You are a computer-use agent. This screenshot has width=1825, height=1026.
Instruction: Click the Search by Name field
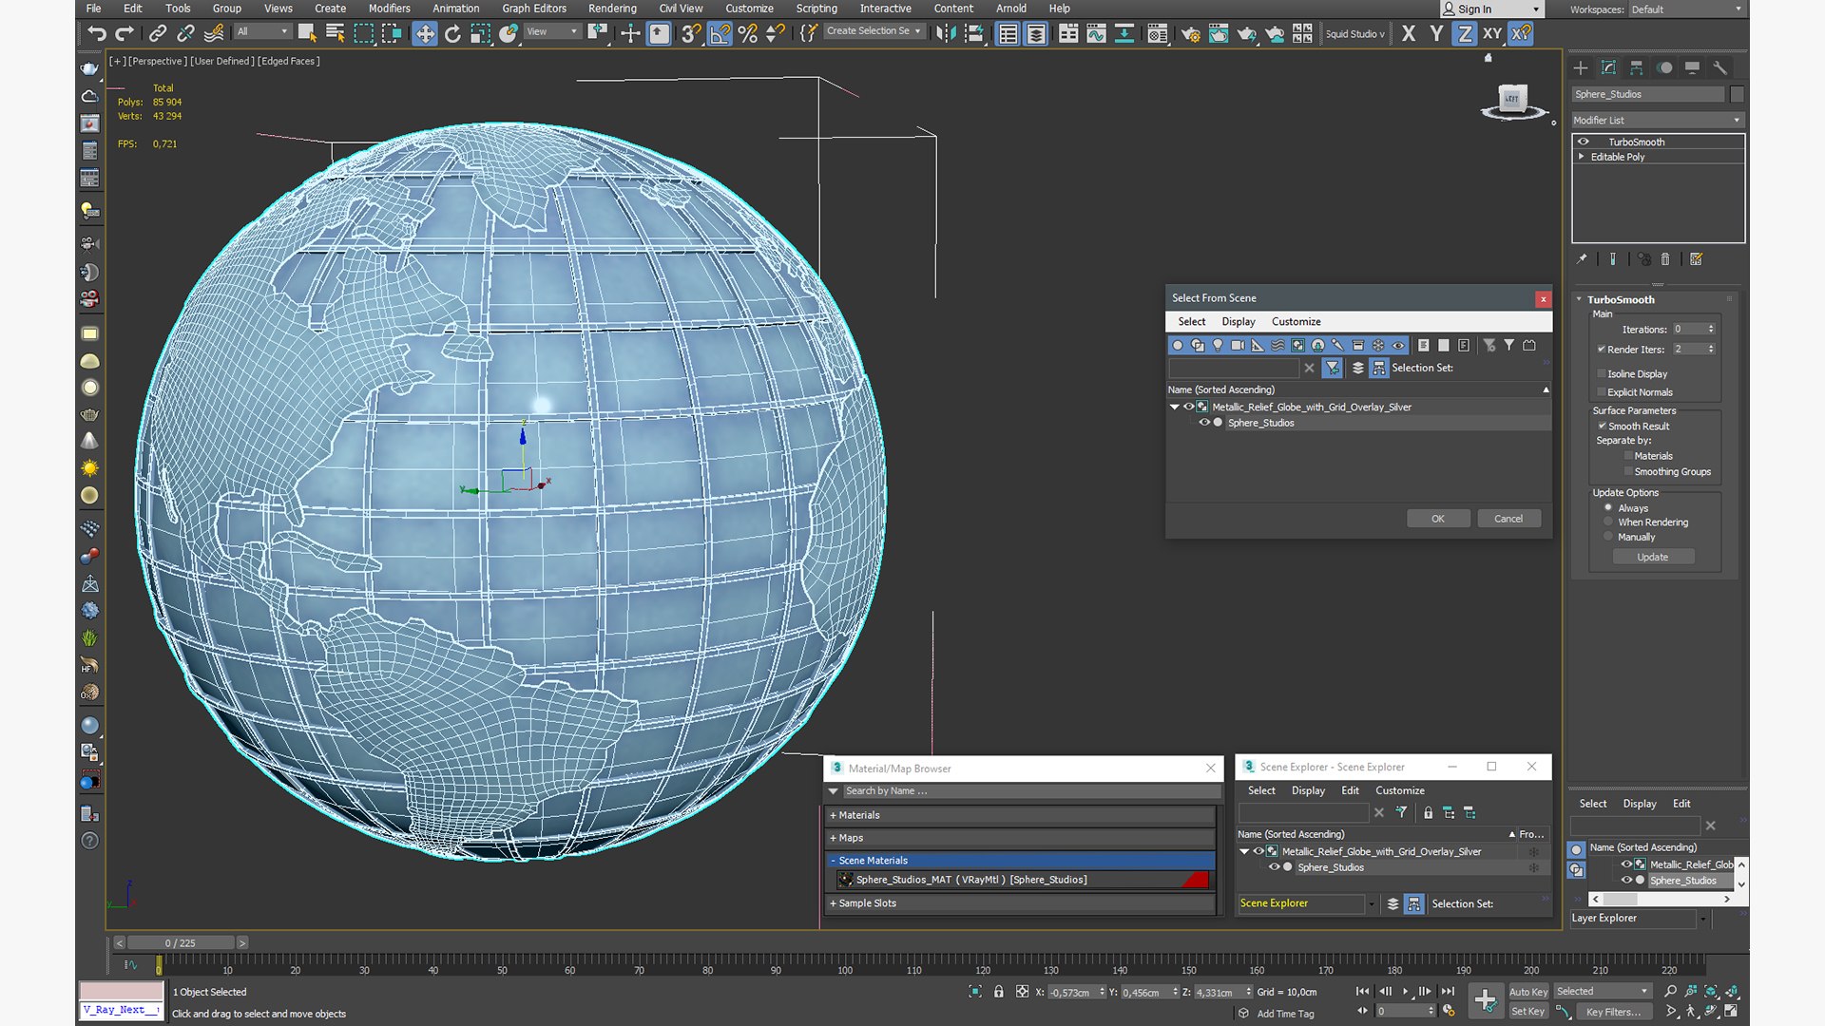[1031, 791]
